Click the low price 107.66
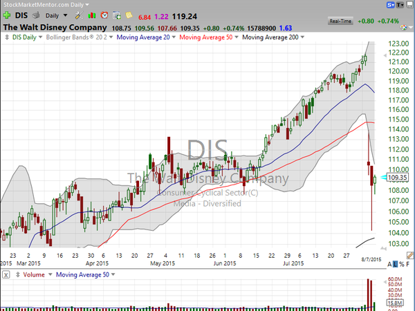This screenshot has height=311, width=415. click(x=167, y=28)
